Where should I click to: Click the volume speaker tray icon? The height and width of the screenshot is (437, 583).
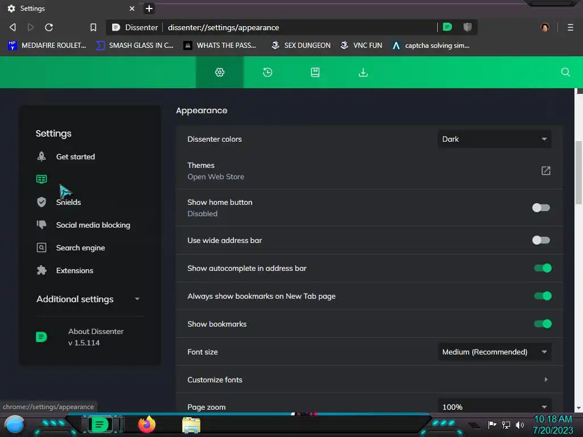[519, 424]
